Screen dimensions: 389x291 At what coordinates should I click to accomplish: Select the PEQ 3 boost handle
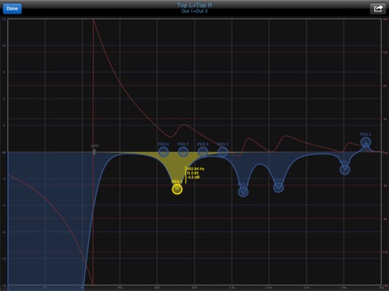pos(365,142)
